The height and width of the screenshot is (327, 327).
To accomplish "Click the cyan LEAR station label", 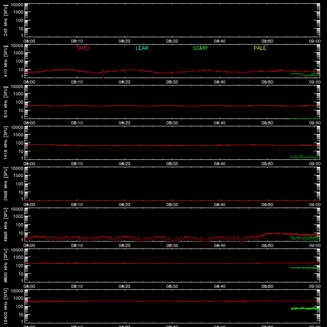I will (142, 48).
